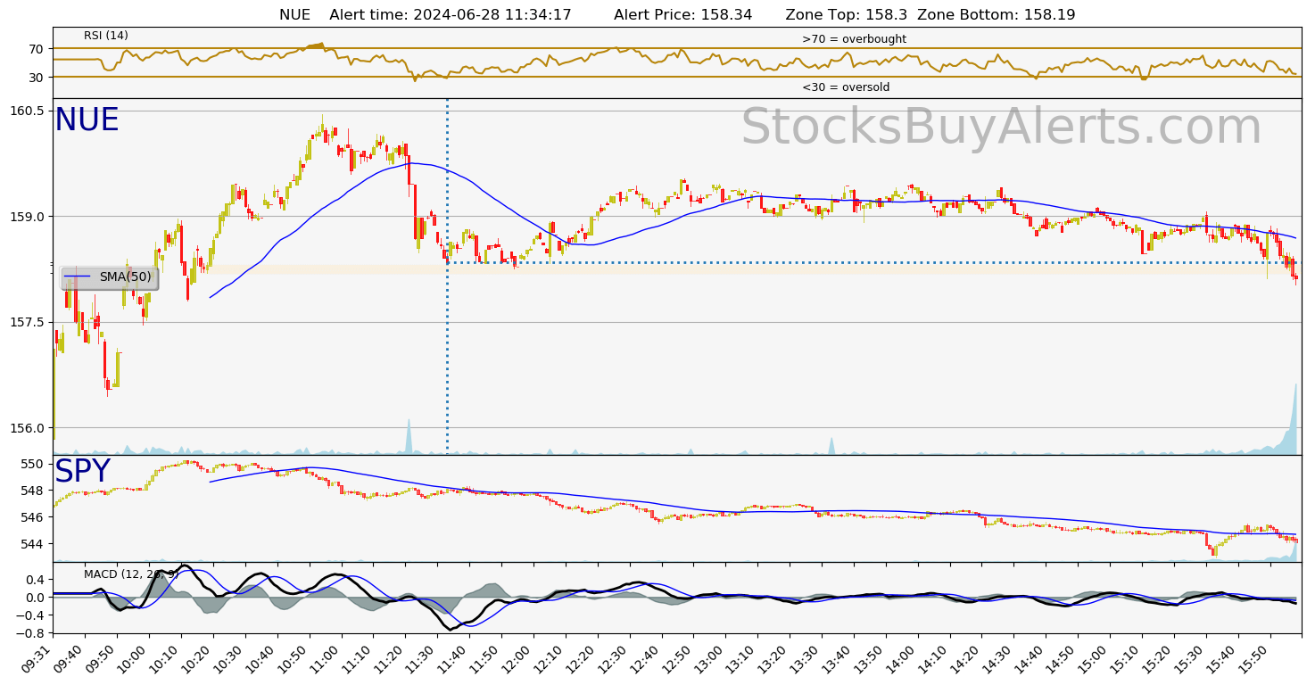Click the SPY axis value 544

32,544
